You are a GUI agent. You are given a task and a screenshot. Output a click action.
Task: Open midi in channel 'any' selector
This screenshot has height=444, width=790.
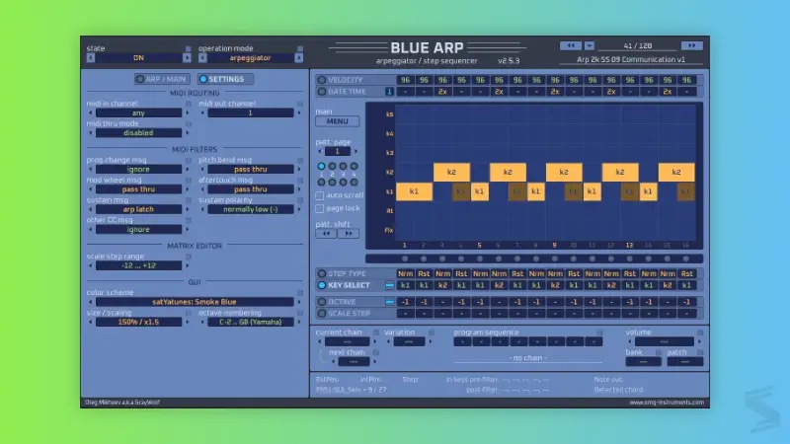pyautogui.click(x=138, y=113)
